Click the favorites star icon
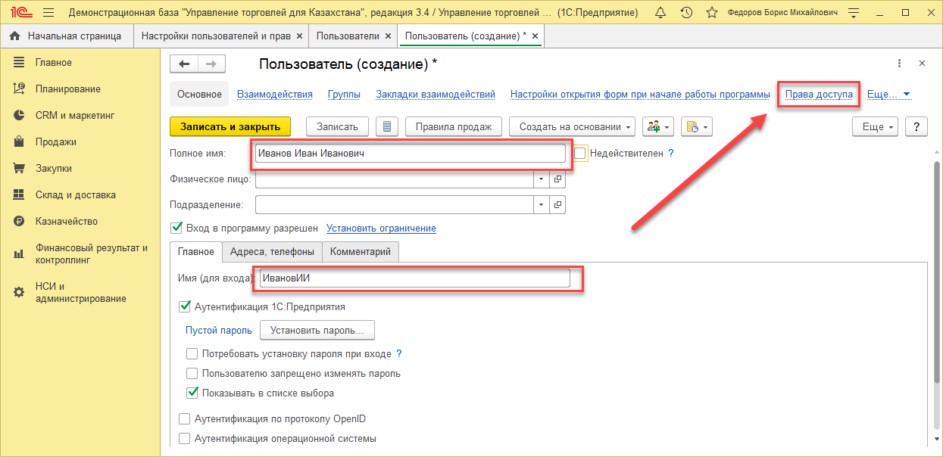 pyautogui.click(x=711, y=13)
